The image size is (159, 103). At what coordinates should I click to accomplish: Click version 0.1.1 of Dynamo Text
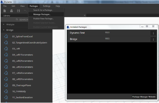click(x=107, y=32)
